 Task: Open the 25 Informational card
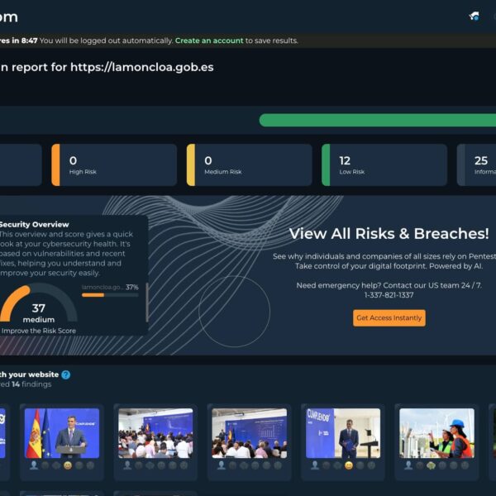click(x=476, y=165)
